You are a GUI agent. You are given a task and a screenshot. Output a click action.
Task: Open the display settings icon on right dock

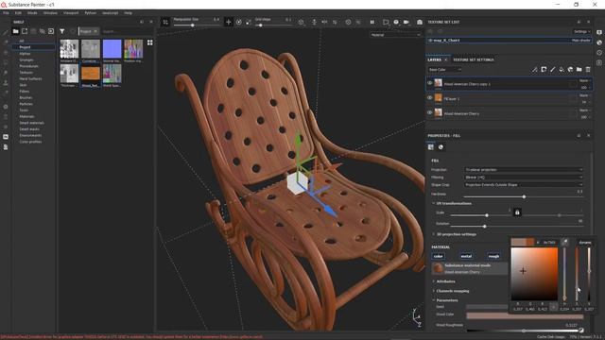pyautogui.click(x=599, y=32)
